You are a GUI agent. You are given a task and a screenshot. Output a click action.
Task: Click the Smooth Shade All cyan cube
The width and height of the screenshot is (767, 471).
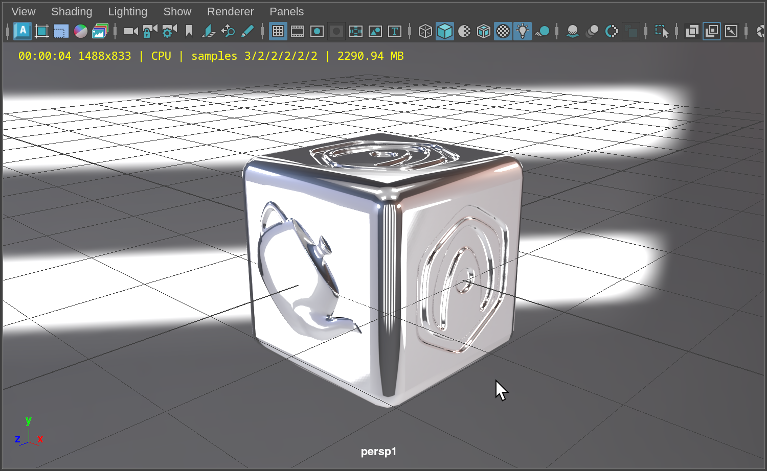(444, 31)
